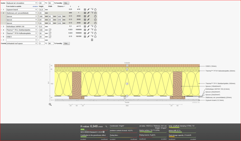Disable the 180 mm Spruce layer with its power icon

coord(95,16)
